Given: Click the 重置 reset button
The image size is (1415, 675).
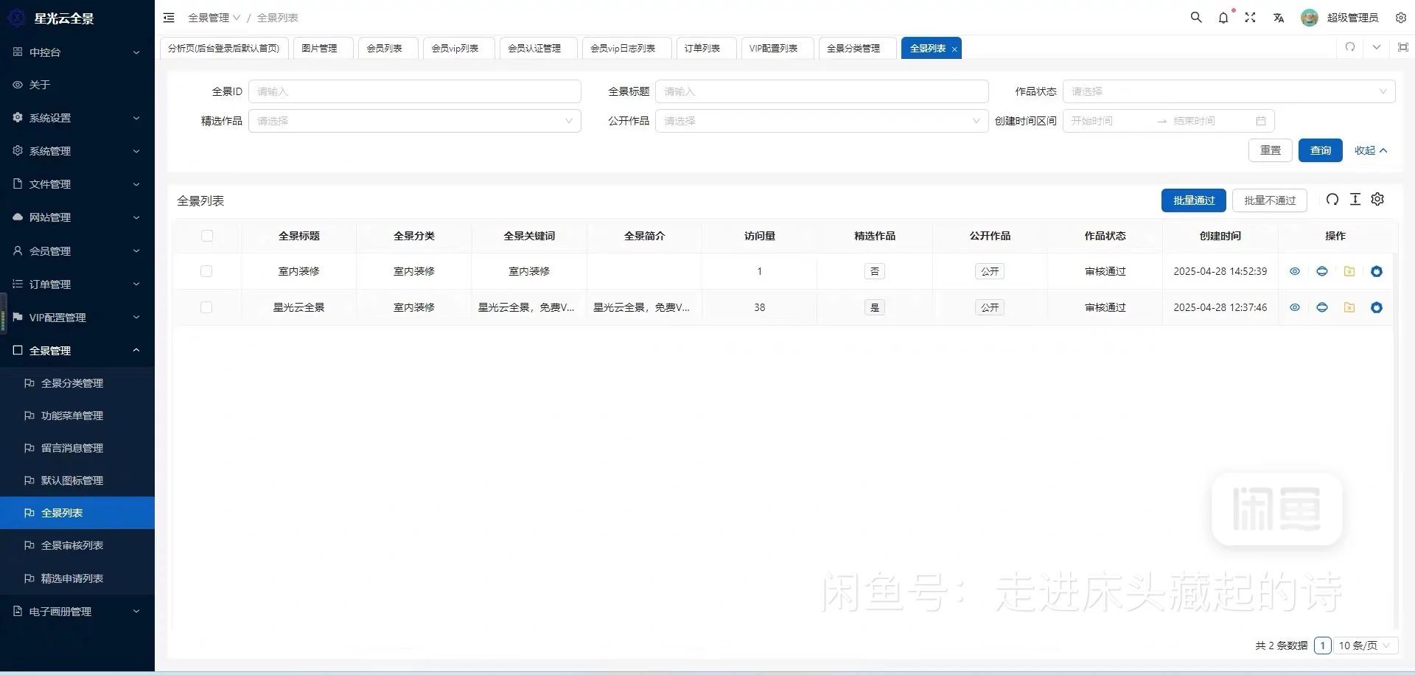Looking at the screenshot, I should pos(1270,150).
